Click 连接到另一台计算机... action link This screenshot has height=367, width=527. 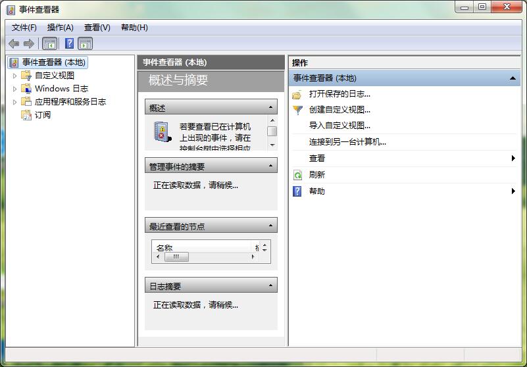tap(347, 141)
